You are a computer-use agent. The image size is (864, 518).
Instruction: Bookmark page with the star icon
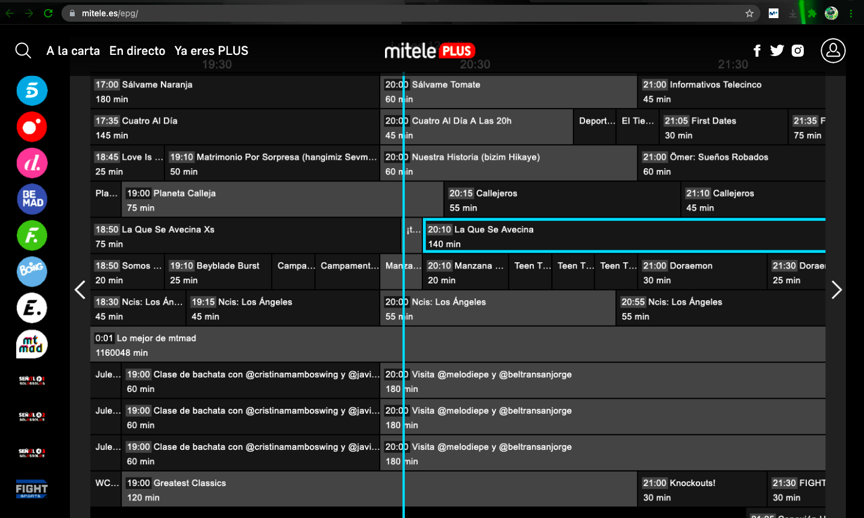click(750, 13)
